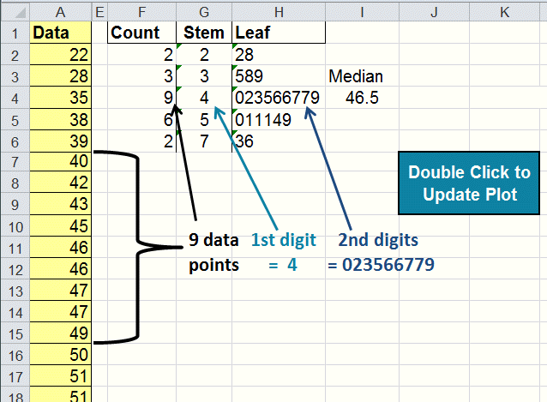This screenshot has width=547, height=402.
Task: Select data cell containing 45
Action: (61, 225)
